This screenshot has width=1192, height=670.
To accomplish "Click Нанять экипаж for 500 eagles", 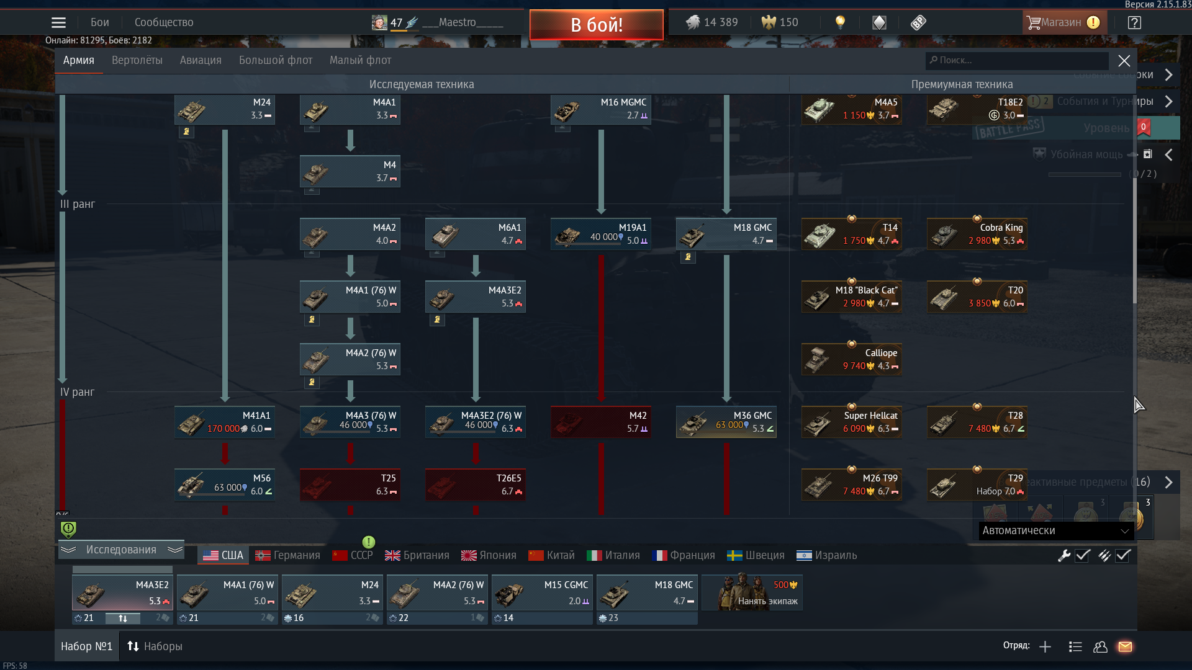I will tap(752, 593).
